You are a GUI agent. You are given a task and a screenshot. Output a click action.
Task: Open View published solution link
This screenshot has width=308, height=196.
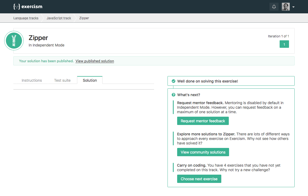94,61
